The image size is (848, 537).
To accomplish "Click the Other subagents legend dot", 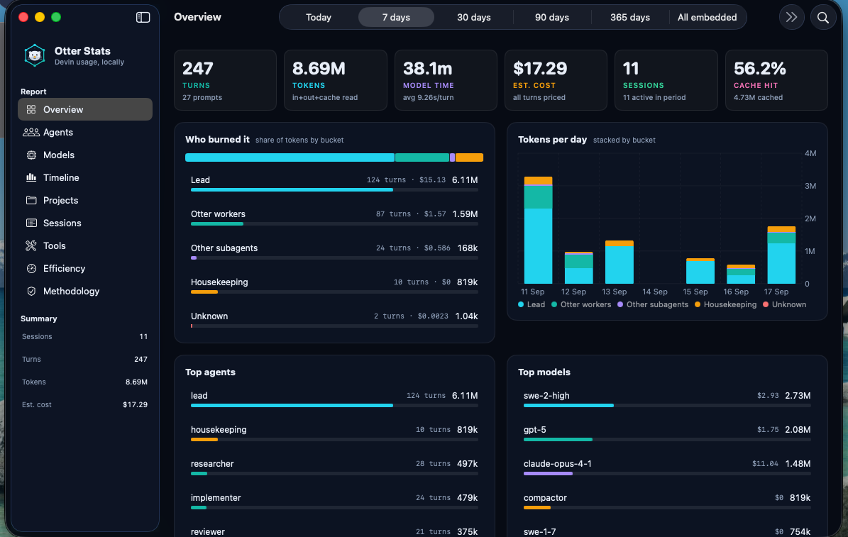I will pos(620,304).
